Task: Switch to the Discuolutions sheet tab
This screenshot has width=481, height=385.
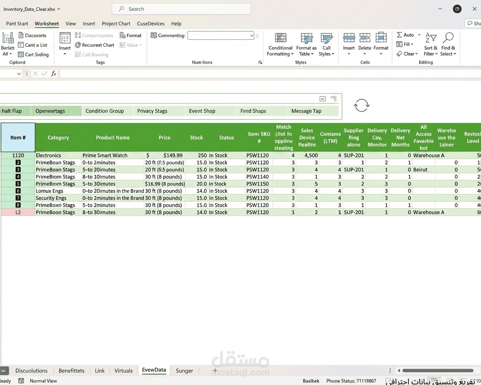Action: tap(31, 370)
